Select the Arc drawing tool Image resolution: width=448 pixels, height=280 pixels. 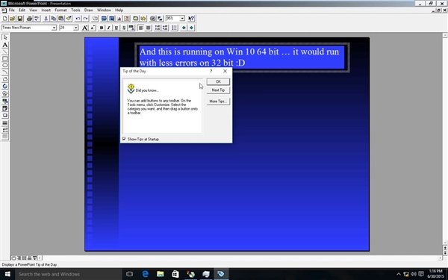pos(5,72)
